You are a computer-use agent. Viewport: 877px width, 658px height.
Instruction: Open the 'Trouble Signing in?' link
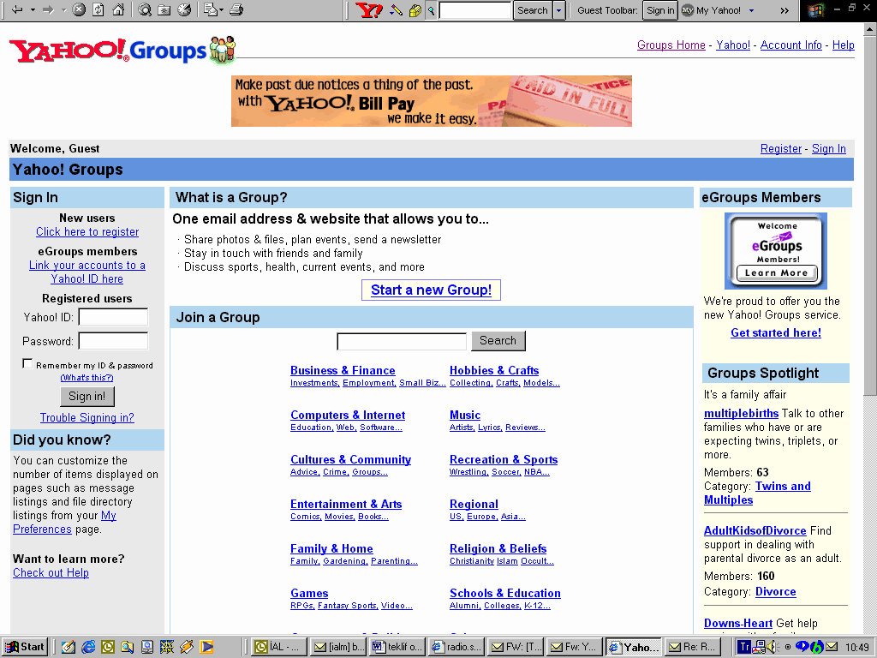[x=87, y=417]
